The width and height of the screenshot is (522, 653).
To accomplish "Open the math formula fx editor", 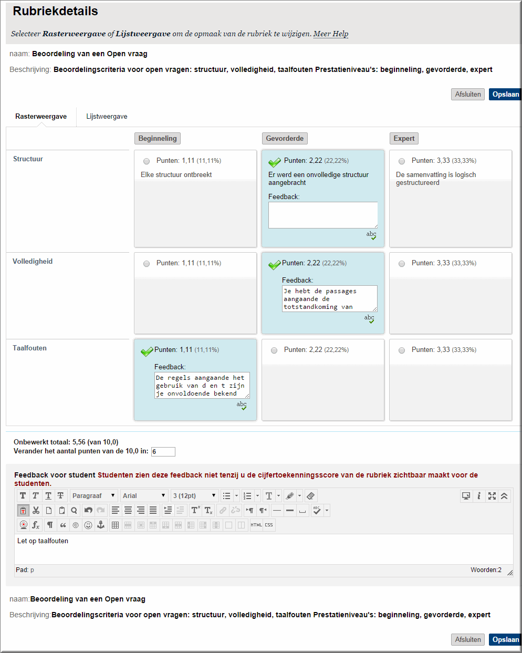I will tap(36, 525).
